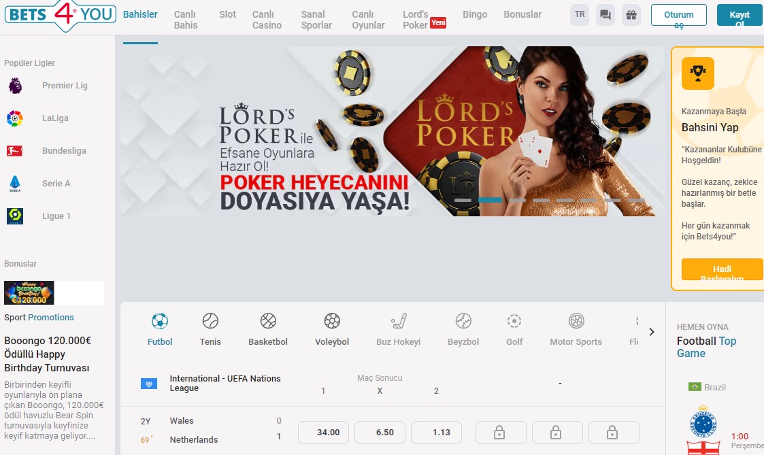
Task: Click the LaLiga league logo
Action: coord(15,118)
